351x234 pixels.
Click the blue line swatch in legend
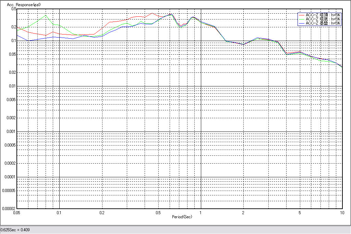click(x=302, y=23)
